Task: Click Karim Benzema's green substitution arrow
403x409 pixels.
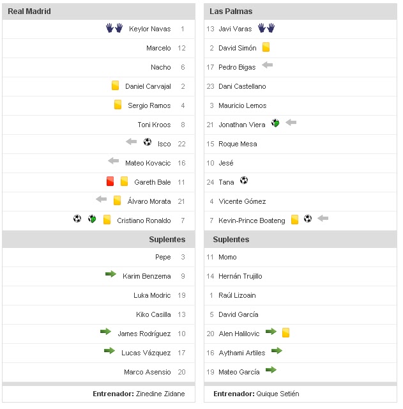Action: click(x=110, y=275)
